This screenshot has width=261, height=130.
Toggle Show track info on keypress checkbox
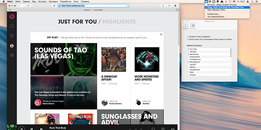pyautogui.click(x=188, y=39)
